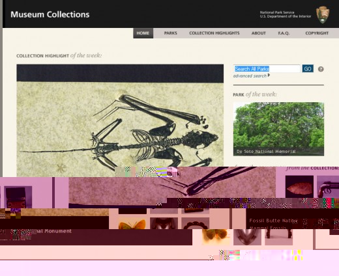The width and height of the screenshot is (339, 276).
Task: Go to the PARKS tab
Action: point(171,33)
